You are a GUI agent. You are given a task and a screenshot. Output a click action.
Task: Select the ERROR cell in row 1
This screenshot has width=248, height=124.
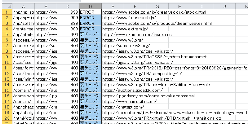(x=90, y=12)
